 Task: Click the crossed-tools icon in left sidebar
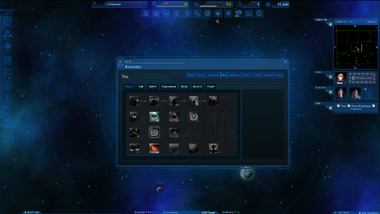coord(8,97)
